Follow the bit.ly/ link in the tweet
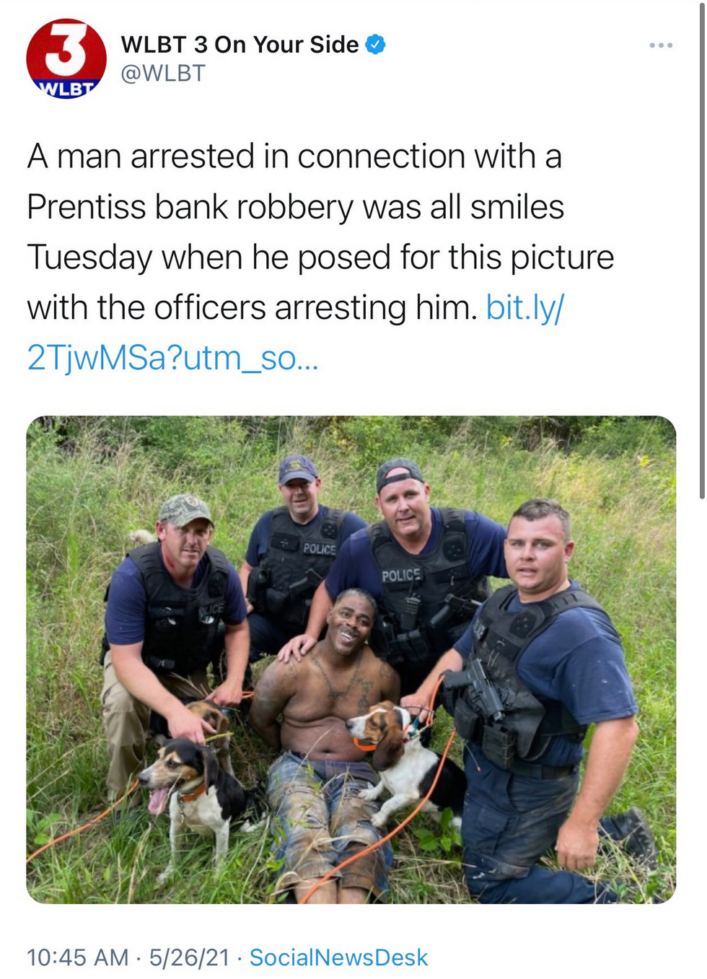 (525, 308)
